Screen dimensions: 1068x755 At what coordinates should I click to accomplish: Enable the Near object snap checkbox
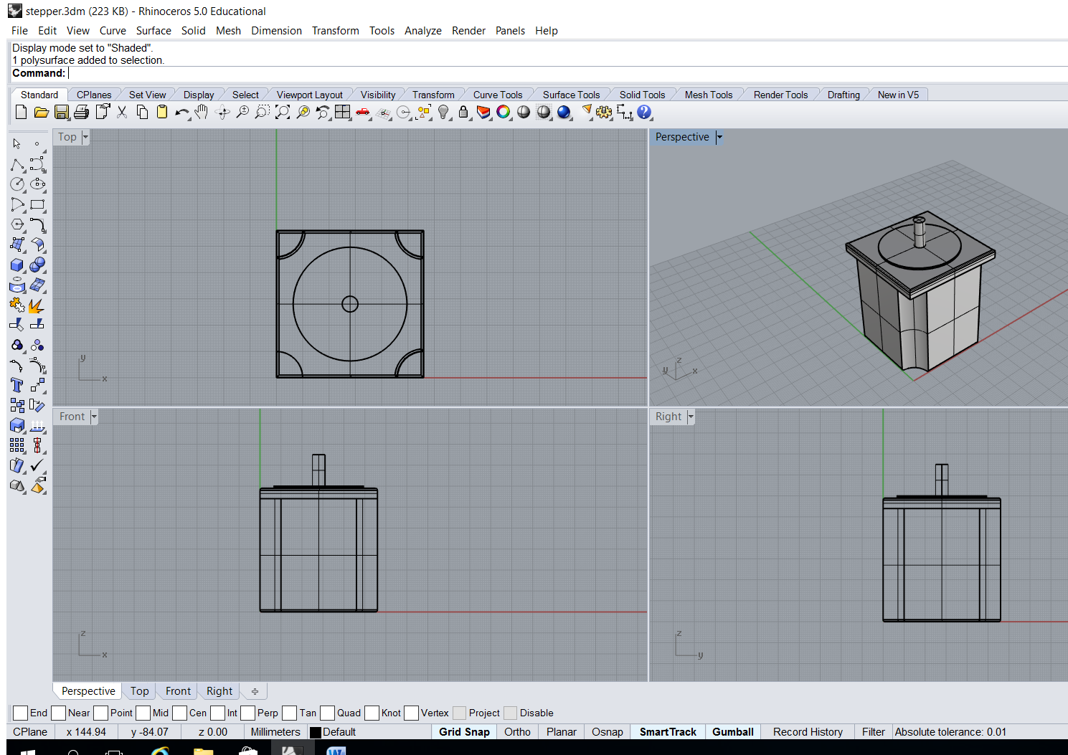coord(58,713)
